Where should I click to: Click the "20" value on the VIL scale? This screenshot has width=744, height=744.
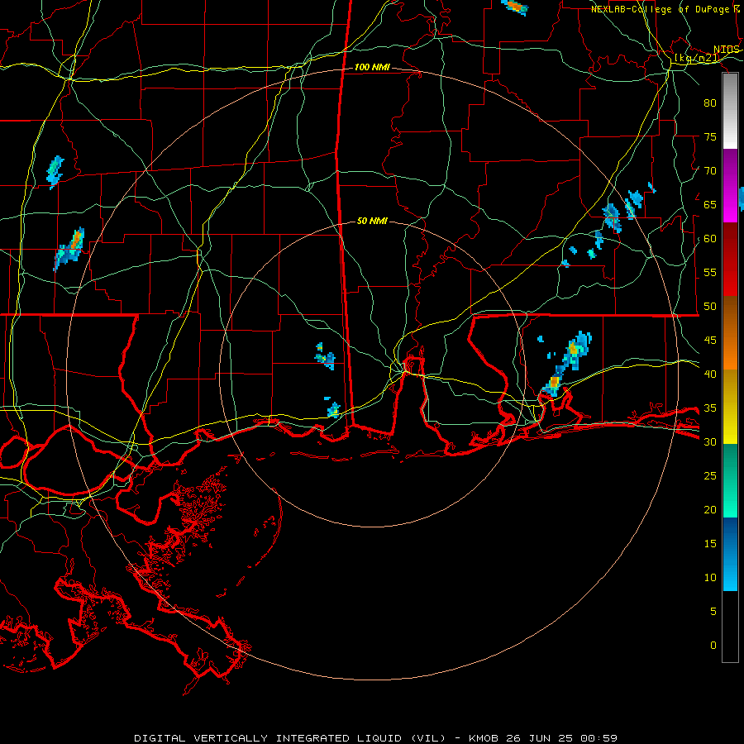pos(710,509)
